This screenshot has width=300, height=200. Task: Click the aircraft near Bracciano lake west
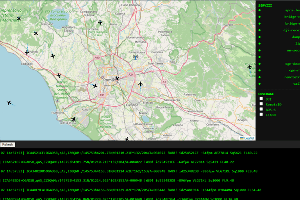[36, 33]
